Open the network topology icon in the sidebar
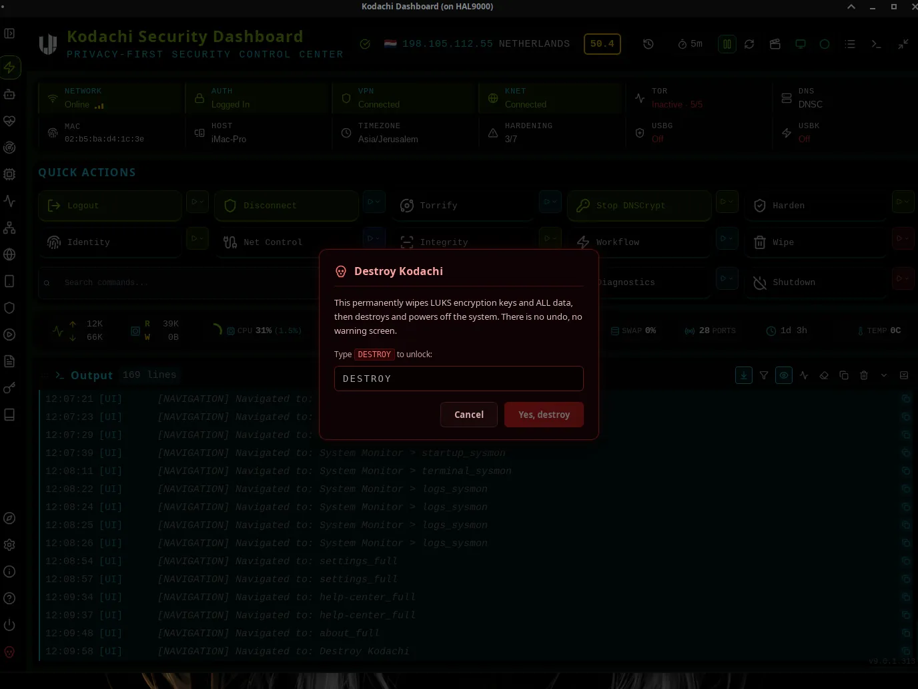The width and height of the screenshot is (918, 689). [x=9, y=228]
